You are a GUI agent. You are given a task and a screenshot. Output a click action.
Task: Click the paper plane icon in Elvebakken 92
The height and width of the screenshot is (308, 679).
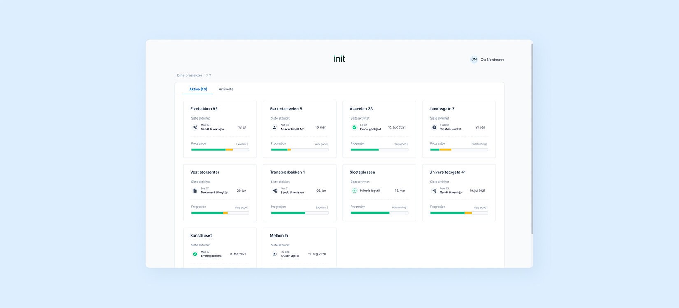195,127
